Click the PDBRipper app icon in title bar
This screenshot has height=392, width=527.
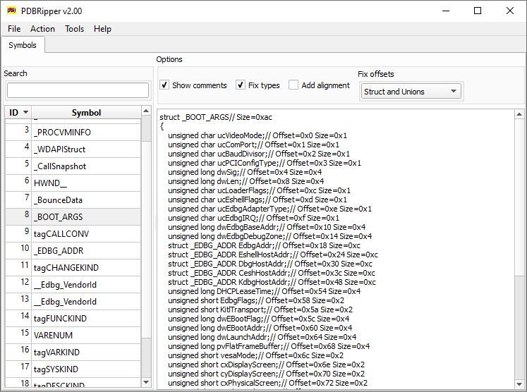pyautogui.click(x=12, y=11)
